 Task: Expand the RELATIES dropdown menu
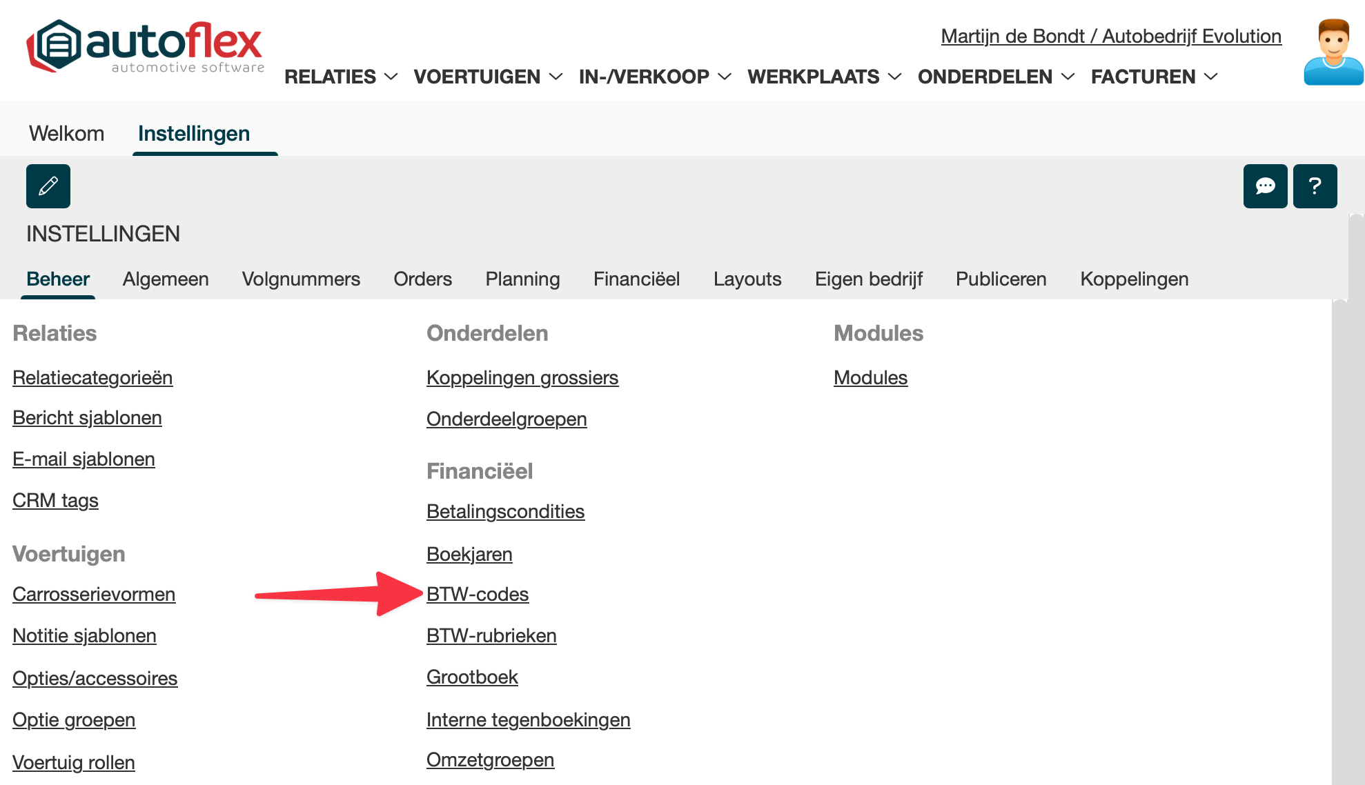point(341,77)
